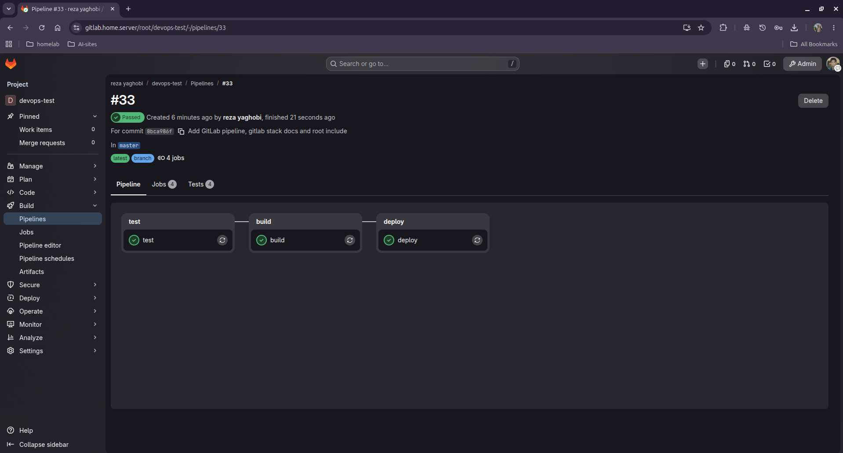Viewport: 843px width, 453px height.
Task: Open browser downloads icon
Action: tap(794, 28)
